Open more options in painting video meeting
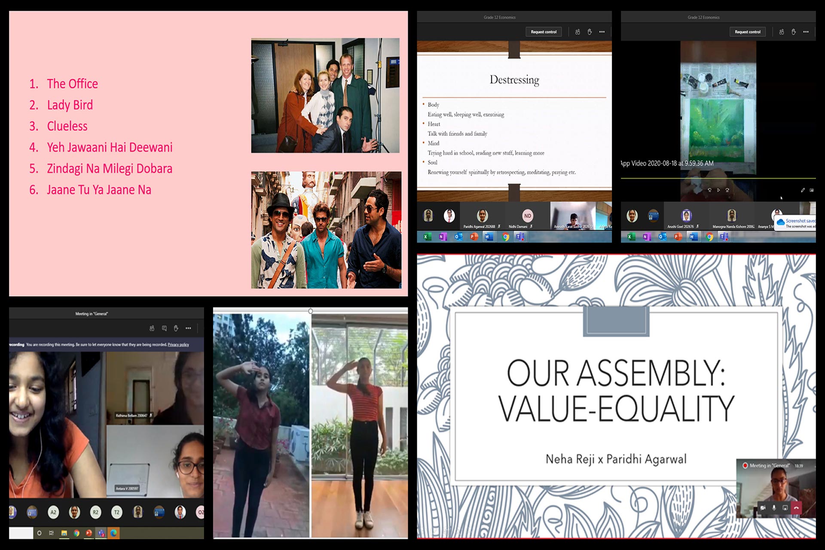The image size is (825, 550). (806, 32)
